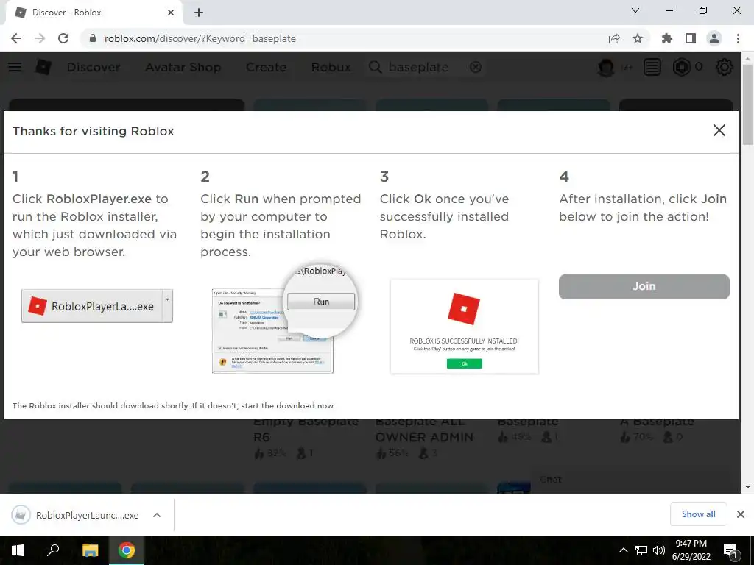Open Avatar Shop in Roblox navigation
The height and width of the screenshot is (565, 754).
coord(183,67)
